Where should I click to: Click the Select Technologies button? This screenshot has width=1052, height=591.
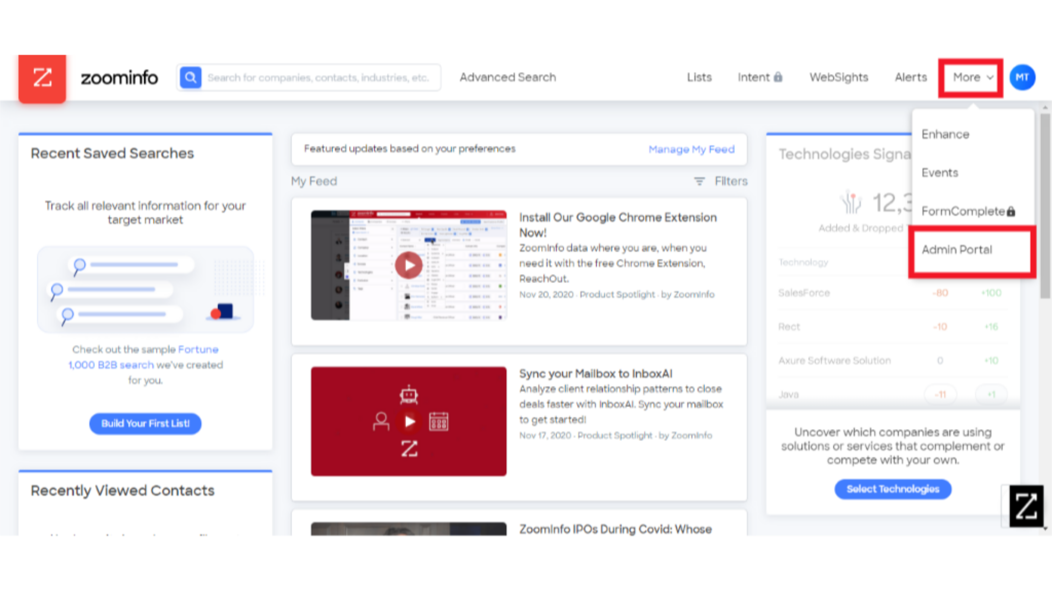[x=893, y=489]
